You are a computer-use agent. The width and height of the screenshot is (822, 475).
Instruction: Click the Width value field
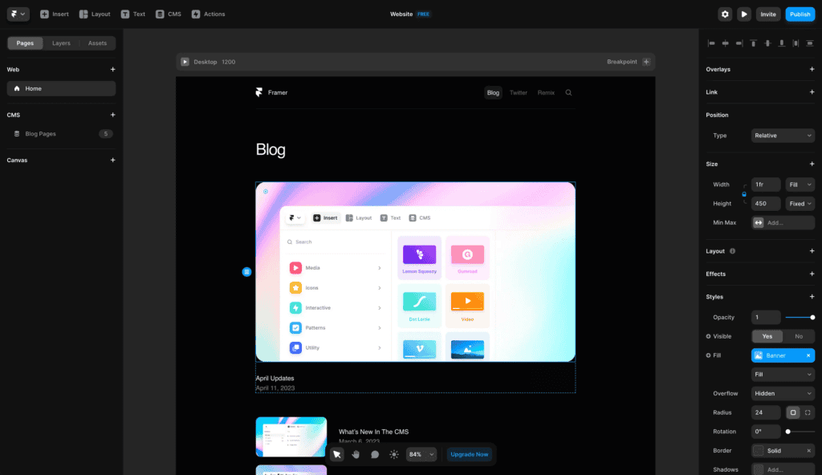[766, 185]
